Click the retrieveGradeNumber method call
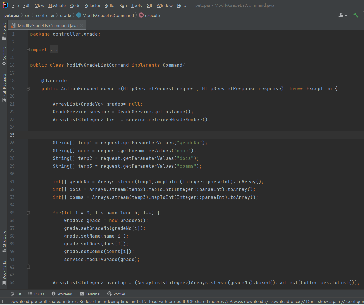 click(x=178, y=120)
